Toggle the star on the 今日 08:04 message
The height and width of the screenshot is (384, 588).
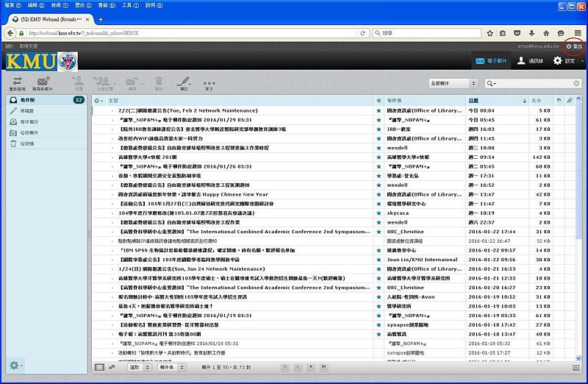click(x=379, y=111)
